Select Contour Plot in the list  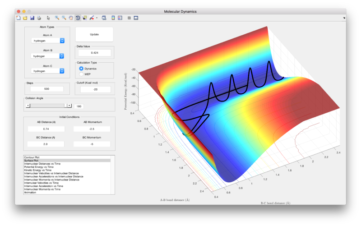click(32, 157)
